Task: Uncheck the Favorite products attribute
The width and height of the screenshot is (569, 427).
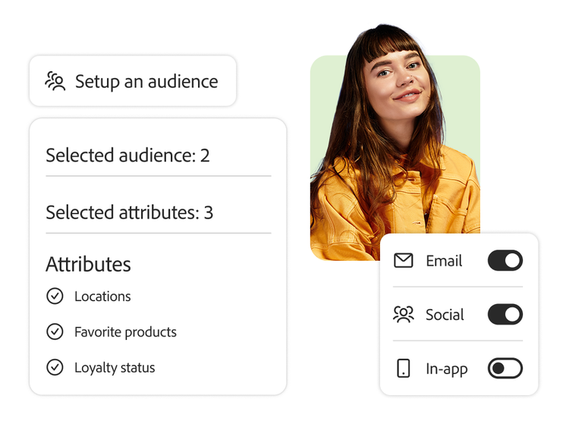Action: click(x=55, y=332)
